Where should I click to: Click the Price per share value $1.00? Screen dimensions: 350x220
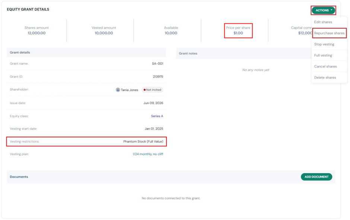(x=238, y=33)
